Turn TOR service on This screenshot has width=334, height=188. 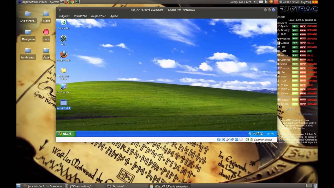(x=295, y=81)
